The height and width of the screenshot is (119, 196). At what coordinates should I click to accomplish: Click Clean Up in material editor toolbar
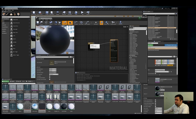coord(60,23)
